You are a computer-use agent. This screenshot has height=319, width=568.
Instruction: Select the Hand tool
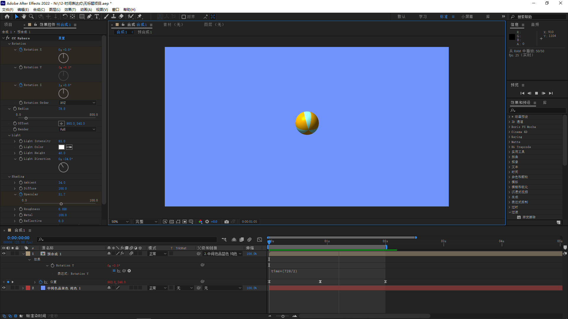(x=24, y=17)
